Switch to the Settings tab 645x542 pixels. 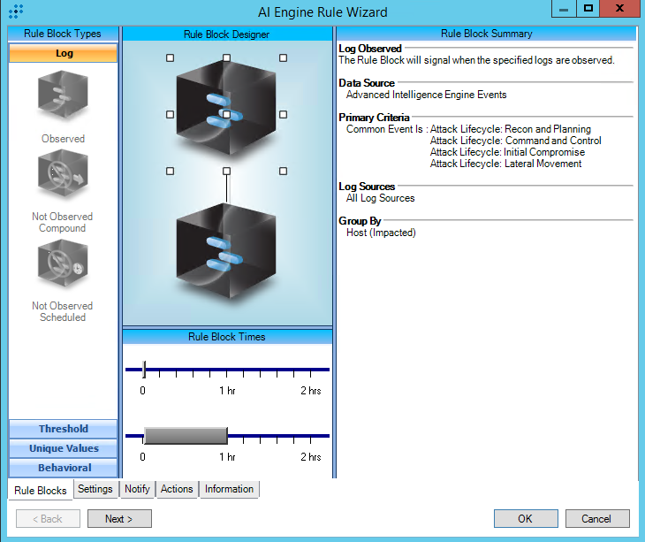pos(95,489)
